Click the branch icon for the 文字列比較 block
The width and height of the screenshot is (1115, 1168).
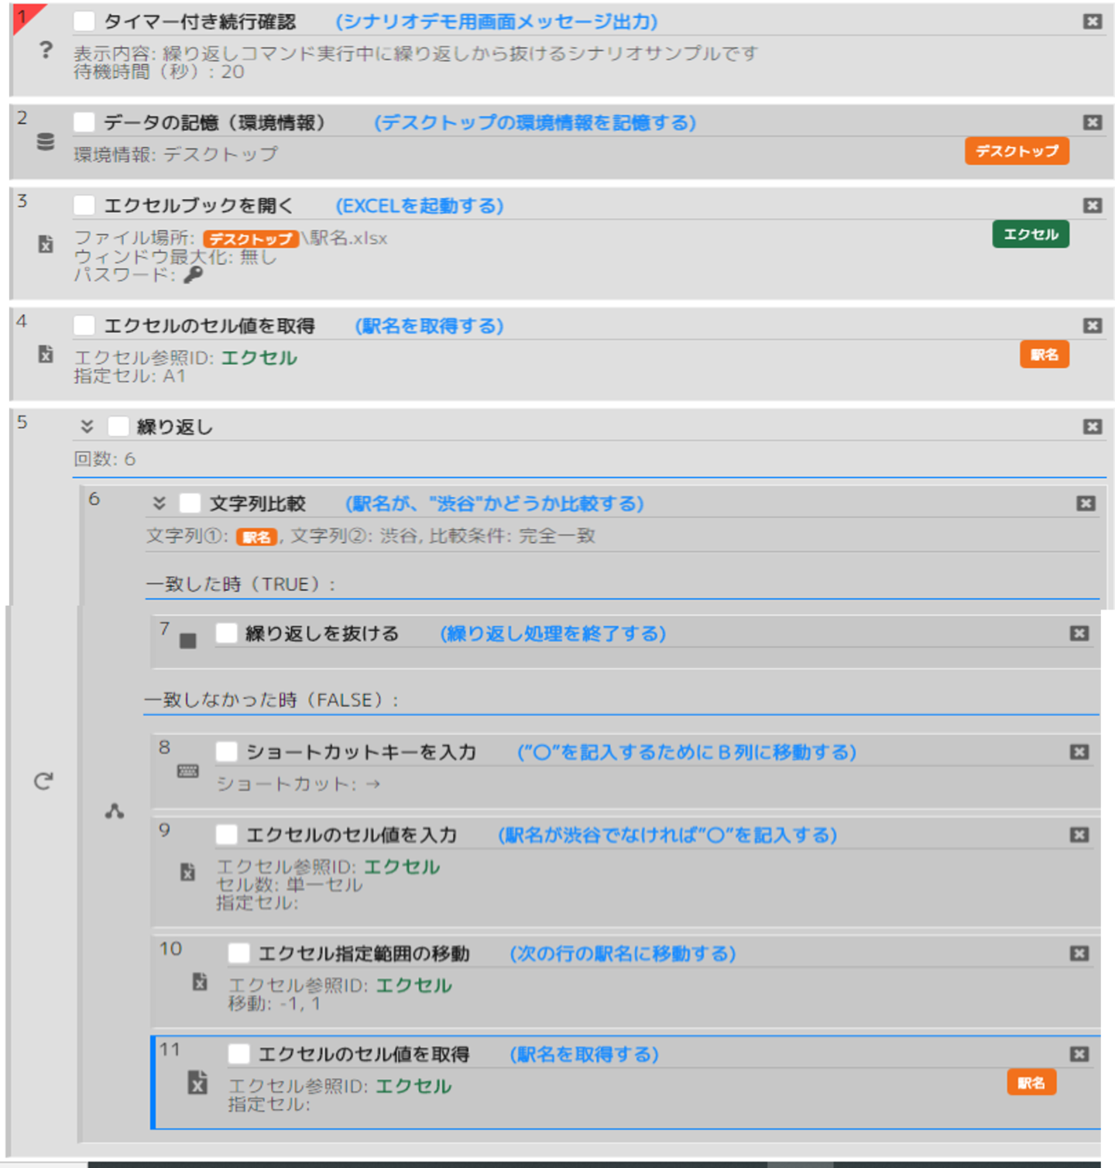click(115, 811)
